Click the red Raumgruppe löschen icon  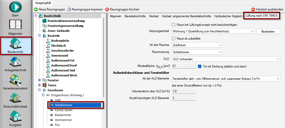107,9
